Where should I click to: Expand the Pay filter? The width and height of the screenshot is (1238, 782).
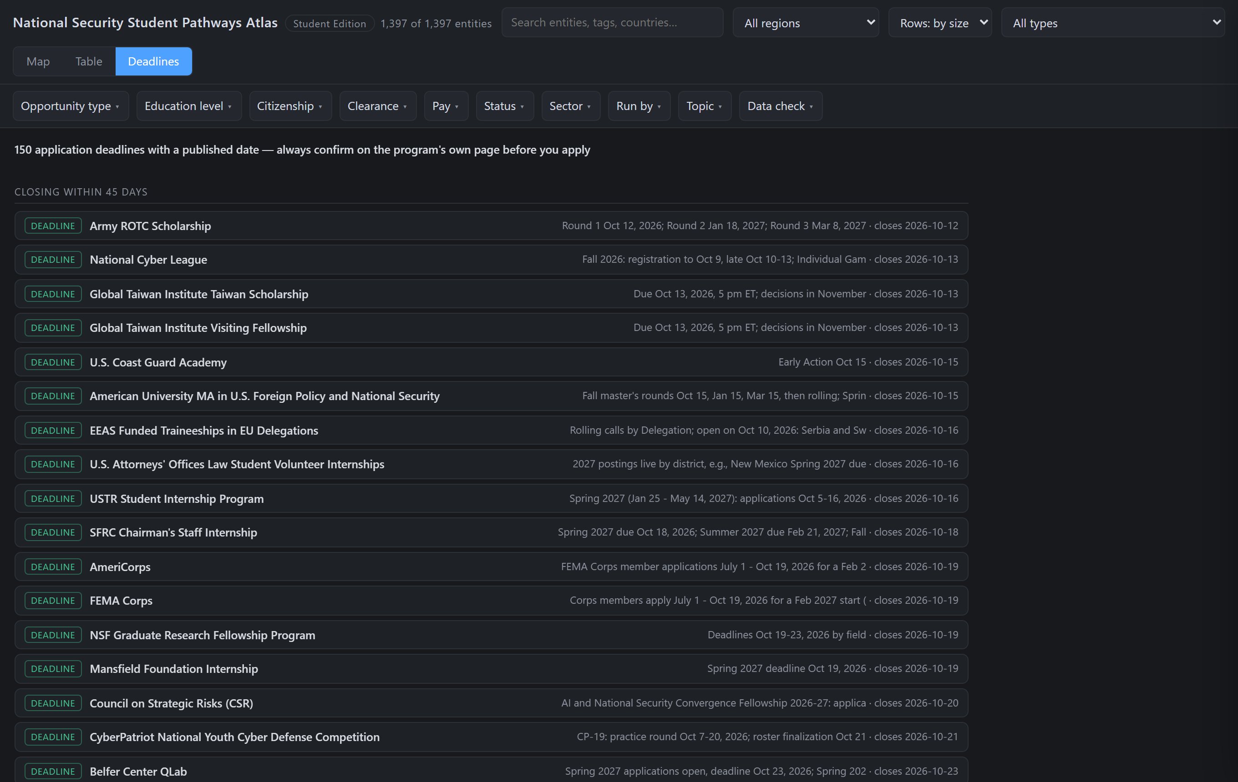446,106
